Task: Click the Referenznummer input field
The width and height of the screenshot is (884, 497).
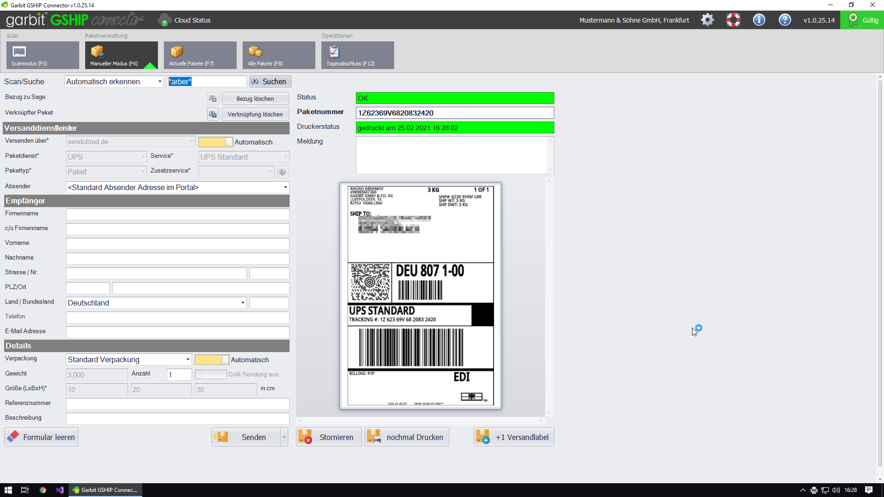Action: click(x=178, y=404)
